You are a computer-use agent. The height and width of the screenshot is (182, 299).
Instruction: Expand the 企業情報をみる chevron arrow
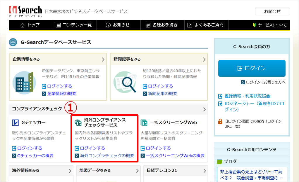coord(103,60)
